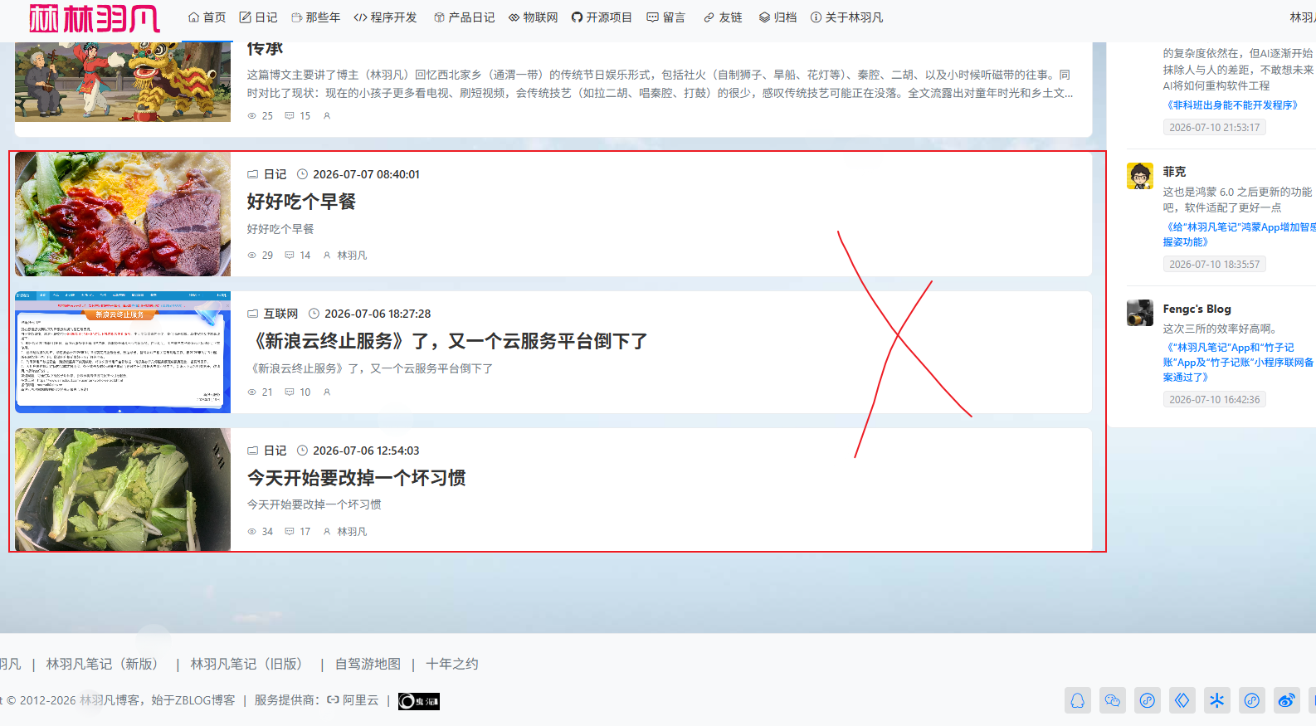Click the clock icon beside 2026-07-06 18:27:28
The image size is (1316, 726).
[x=314, y=314]
